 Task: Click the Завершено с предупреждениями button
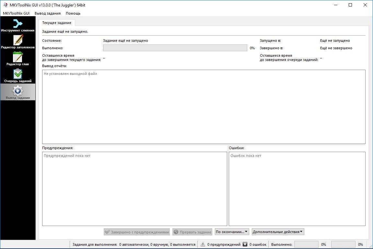tap(137, 232)
